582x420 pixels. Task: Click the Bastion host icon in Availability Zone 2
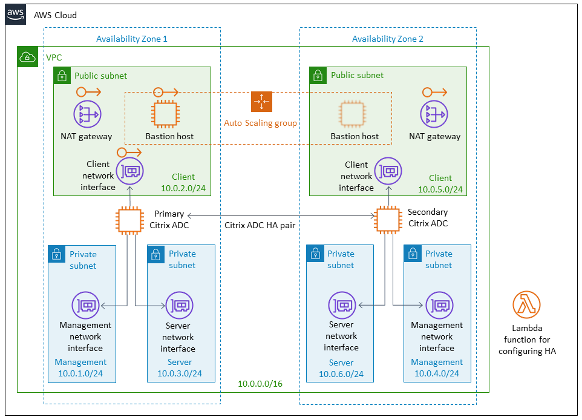point(351,114)
